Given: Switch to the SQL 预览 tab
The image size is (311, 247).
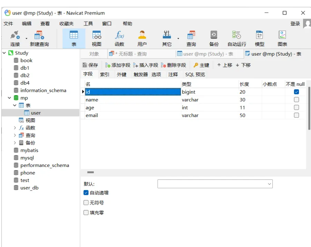Looking at the screenshot, I should (195, 75).
